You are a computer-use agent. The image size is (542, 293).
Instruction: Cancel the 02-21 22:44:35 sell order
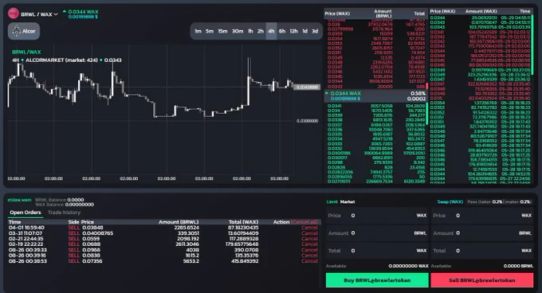coord(309,239)
